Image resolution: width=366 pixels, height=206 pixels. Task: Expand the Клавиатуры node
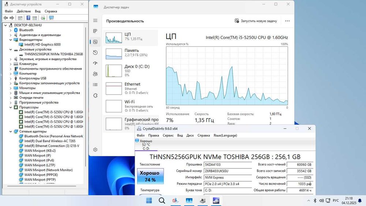click(11, 64)
